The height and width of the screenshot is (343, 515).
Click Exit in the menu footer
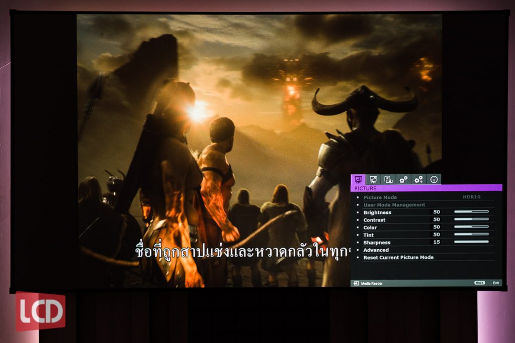[x=495, y=283]
